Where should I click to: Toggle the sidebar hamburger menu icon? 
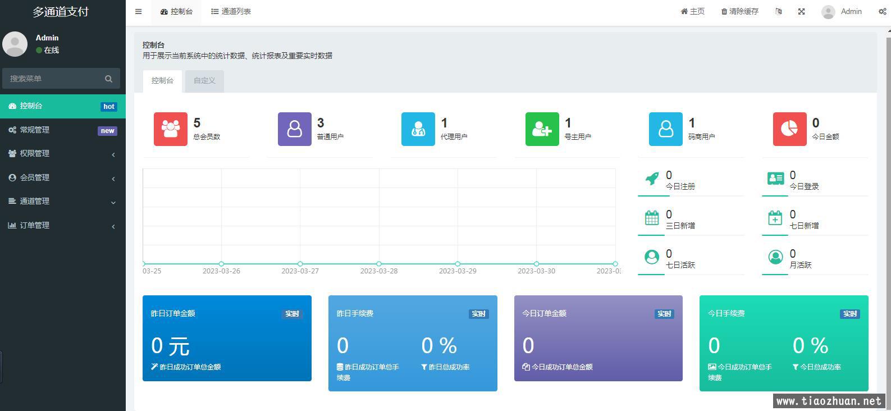pos(138,11)
